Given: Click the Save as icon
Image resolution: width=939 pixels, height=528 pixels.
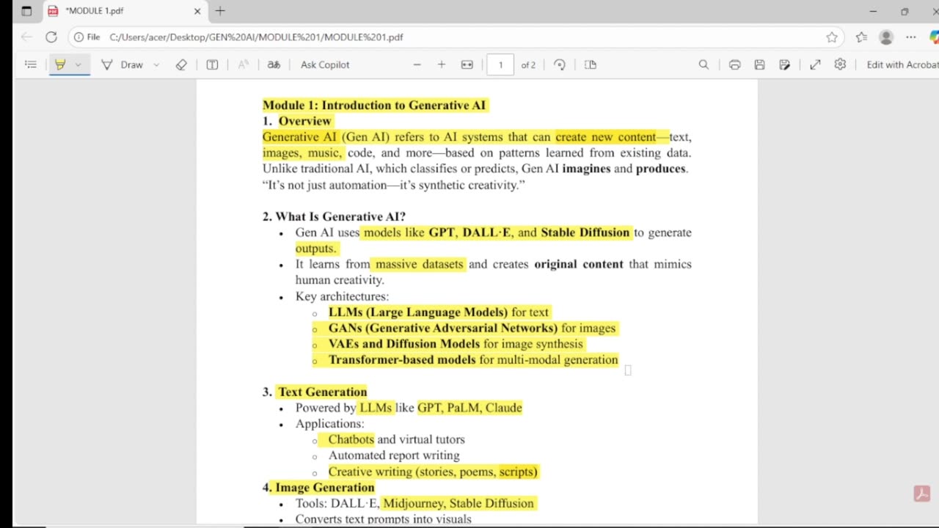Looking at the screenshot, I should click(x=784, y=65).
